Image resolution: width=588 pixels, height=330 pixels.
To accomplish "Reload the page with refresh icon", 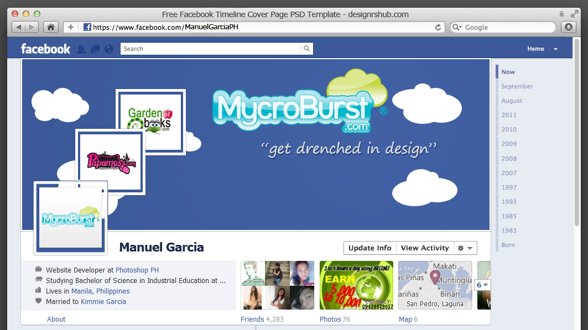I will [439, 27].
